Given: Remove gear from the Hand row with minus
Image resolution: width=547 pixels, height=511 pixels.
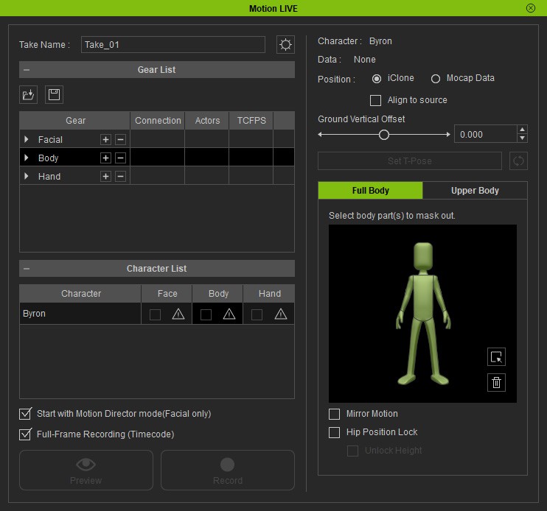Looking at the screenshot, I should coord(120,177).
